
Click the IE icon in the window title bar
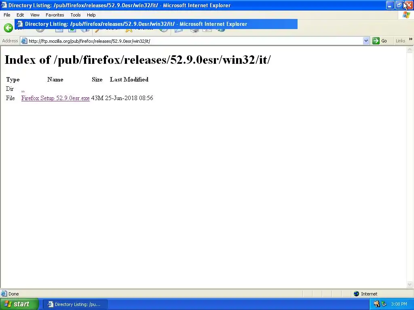point(4,5)
